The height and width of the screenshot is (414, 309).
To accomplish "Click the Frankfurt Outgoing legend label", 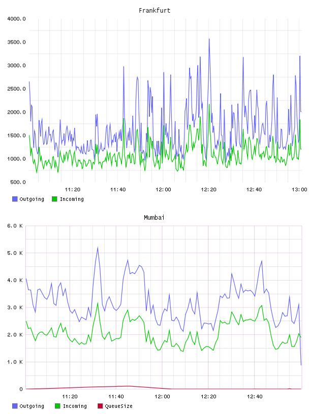I will tap(32, 199).
